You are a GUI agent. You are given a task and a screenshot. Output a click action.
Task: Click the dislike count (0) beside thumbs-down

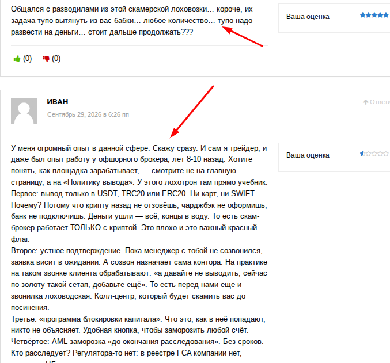(x=56, y=59)
